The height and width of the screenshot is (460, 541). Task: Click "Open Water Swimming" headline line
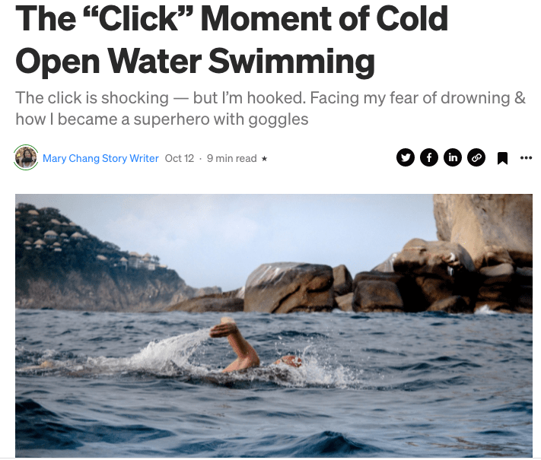(195, 62)
